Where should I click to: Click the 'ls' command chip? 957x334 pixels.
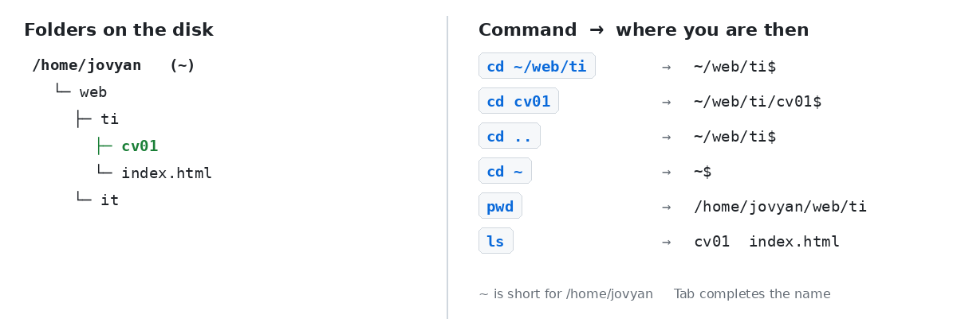[x=495, y=241]
